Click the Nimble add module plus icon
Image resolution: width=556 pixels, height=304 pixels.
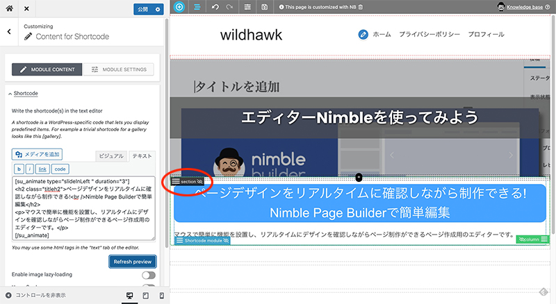click(179, 7)
